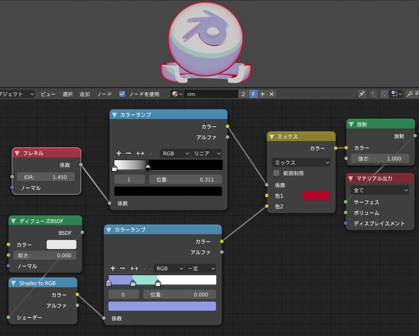Click the フレネル IOR 1.450 field
The height and width of the screenshot is (336, 419).
click(46, 177)
